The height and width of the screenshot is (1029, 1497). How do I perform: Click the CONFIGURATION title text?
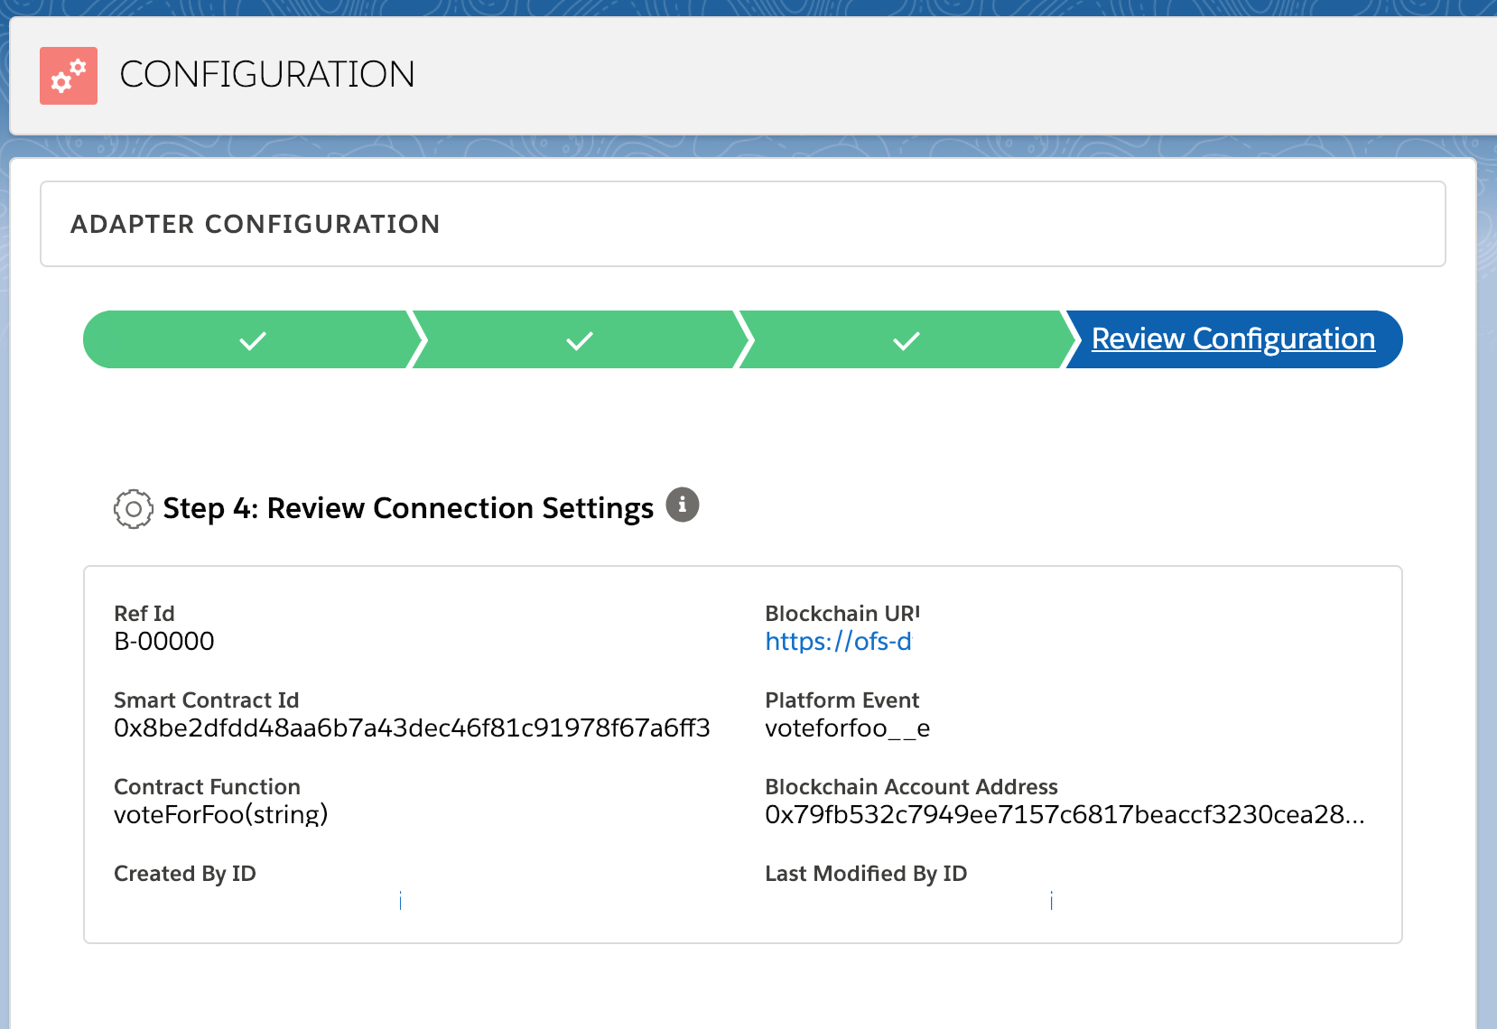pyautogui.click(x=267, y=74)
